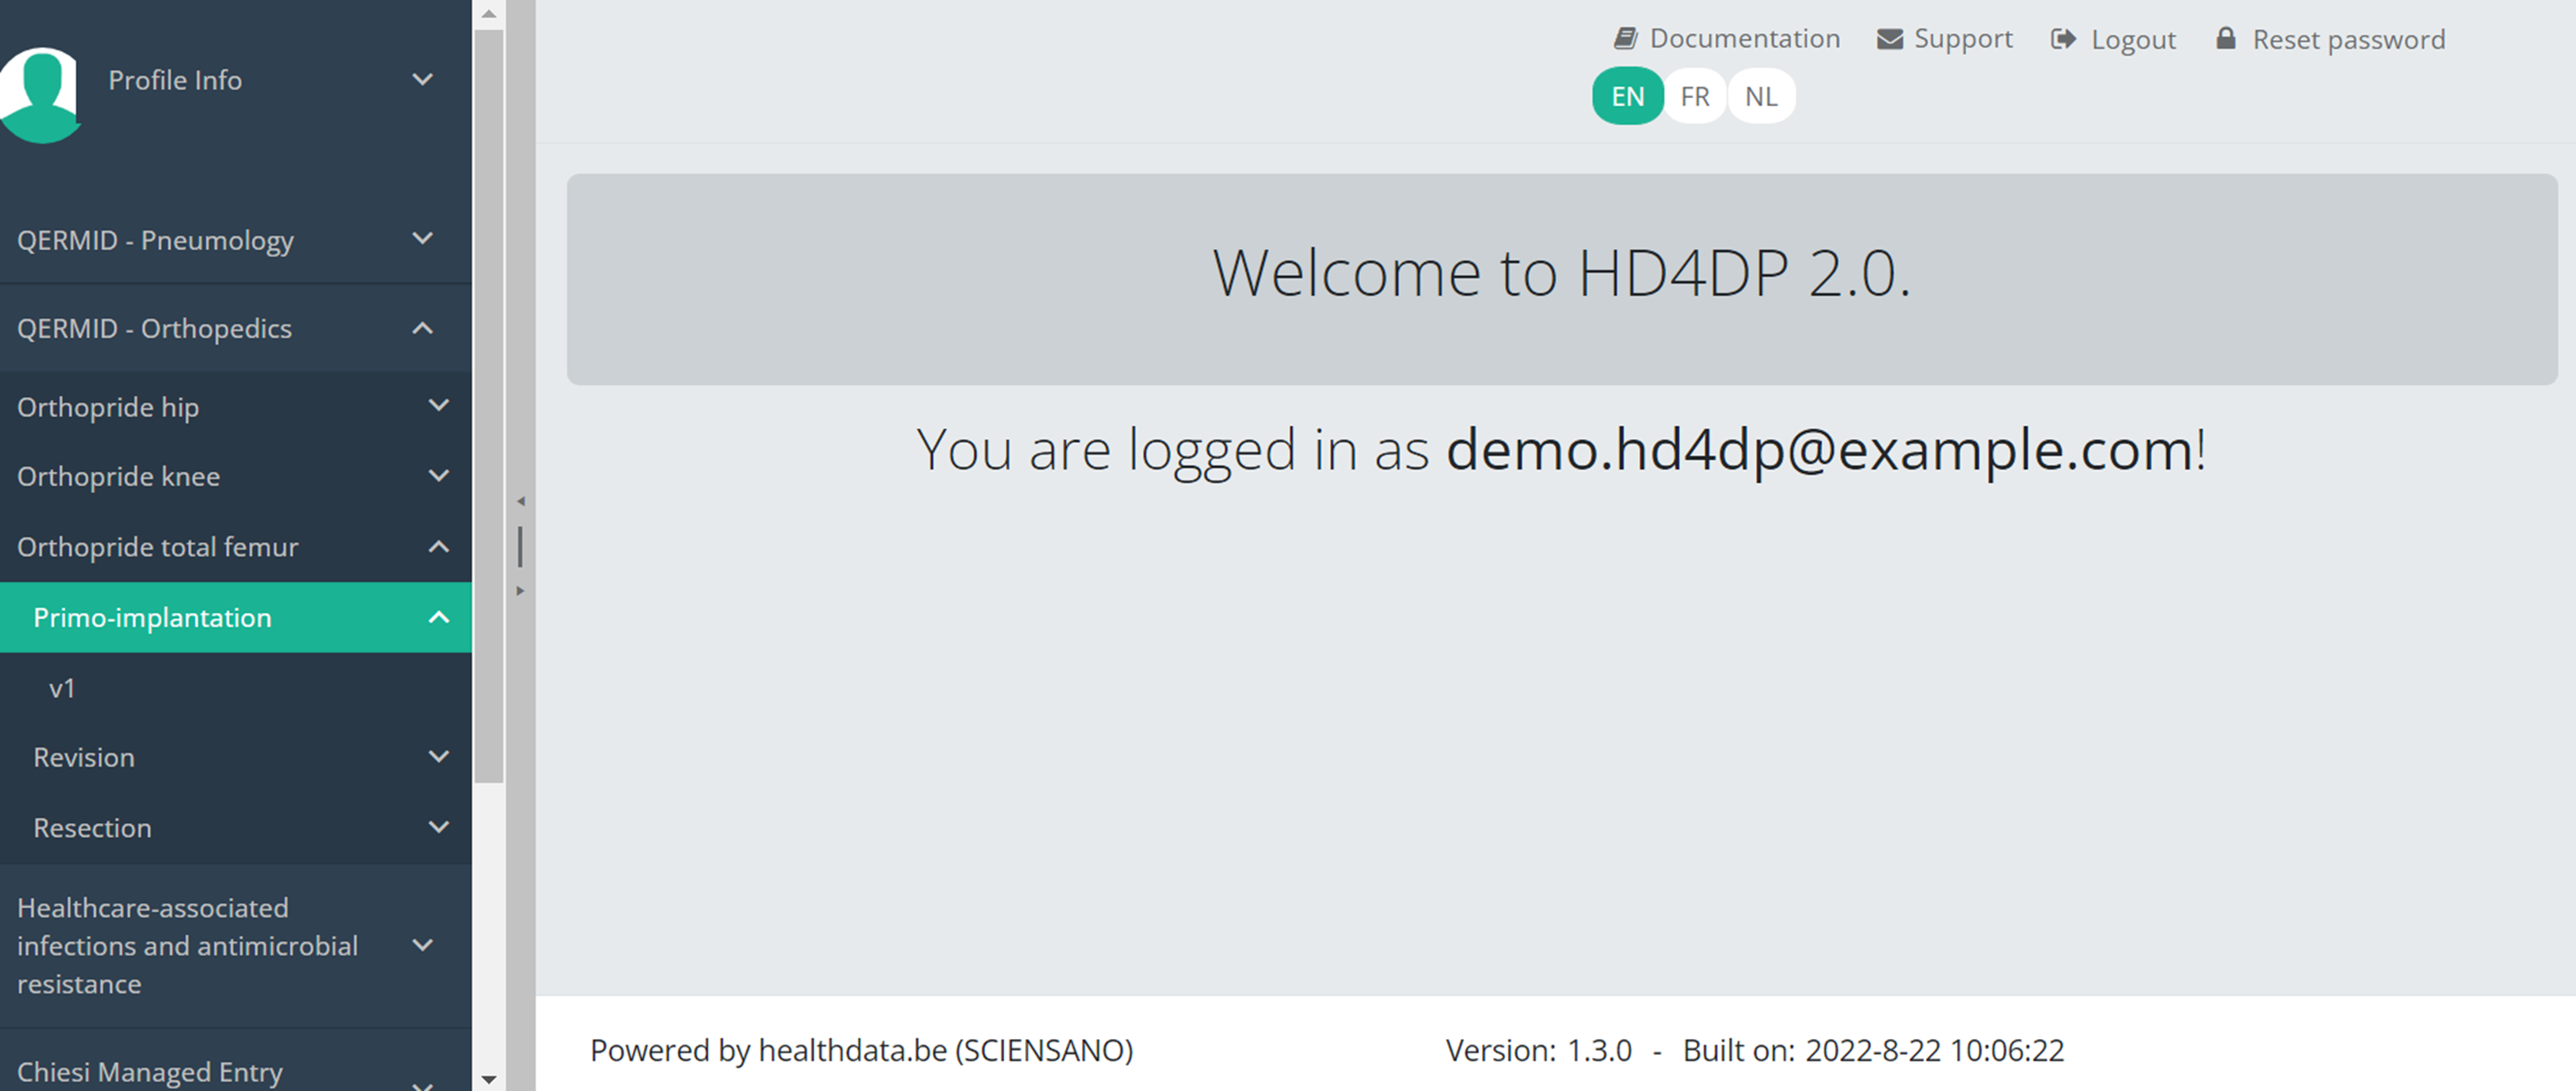Viewport: 2576px width, 1091px height.
Task: Click the Logout arrow icon
Action: pos(2063,39)
